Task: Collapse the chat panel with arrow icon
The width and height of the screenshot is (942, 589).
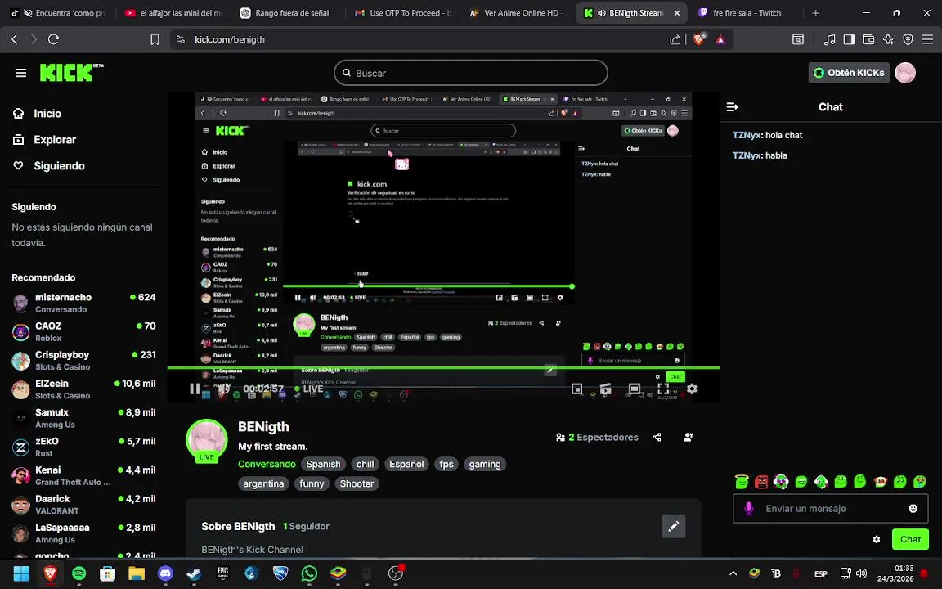Action: [x=732, y=107]
